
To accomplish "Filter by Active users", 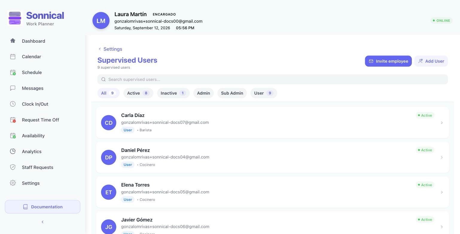I will [138, 93].
